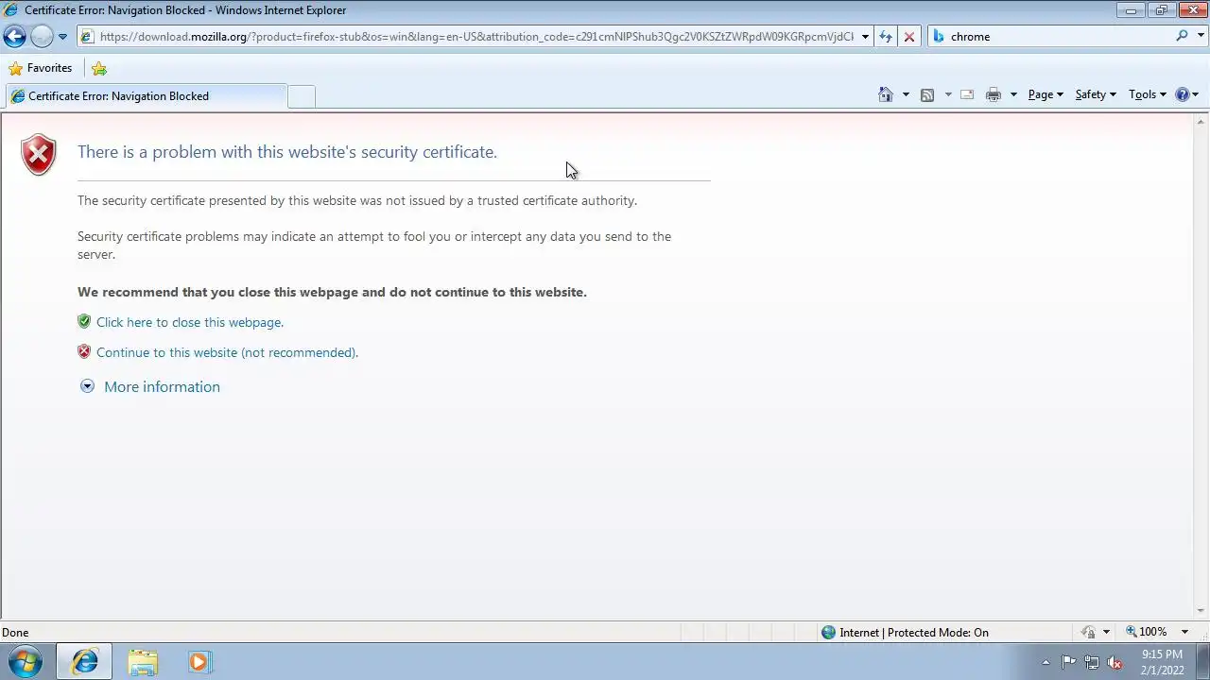Screen dimensions: 1210x680
Task: Click the muted volume speaker icon
Action: [1115, 663]
